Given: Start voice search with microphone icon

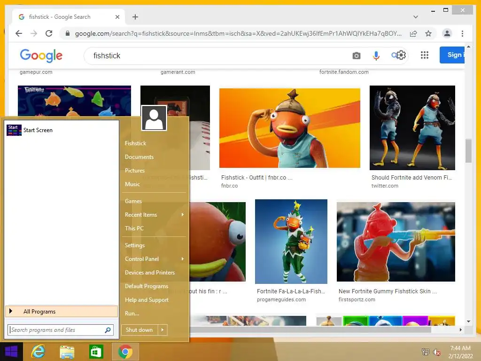Looking at the screenshot, I should point(376,55).
